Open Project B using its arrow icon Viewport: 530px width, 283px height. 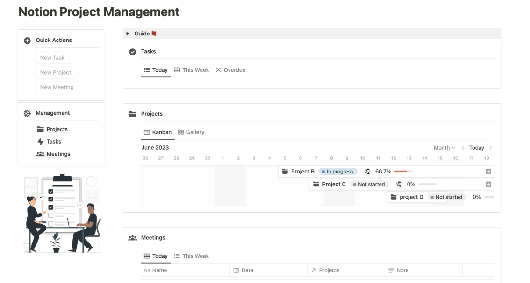pos(488,172)
